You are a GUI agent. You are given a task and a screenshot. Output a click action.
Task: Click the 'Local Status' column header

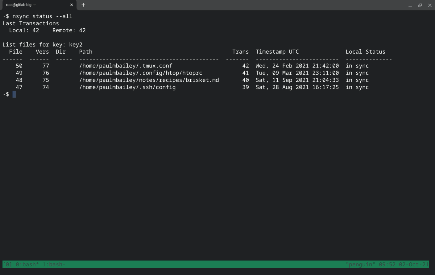click(x=366, y=52)
